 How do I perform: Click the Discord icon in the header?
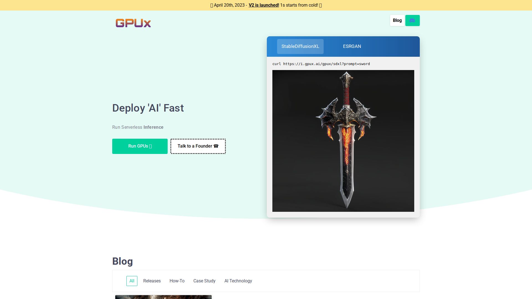pos(413,20)
